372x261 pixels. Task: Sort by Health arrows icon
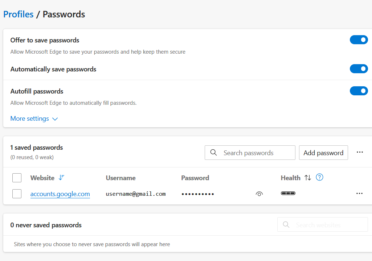pyautogui.click(x=308, y=178)
